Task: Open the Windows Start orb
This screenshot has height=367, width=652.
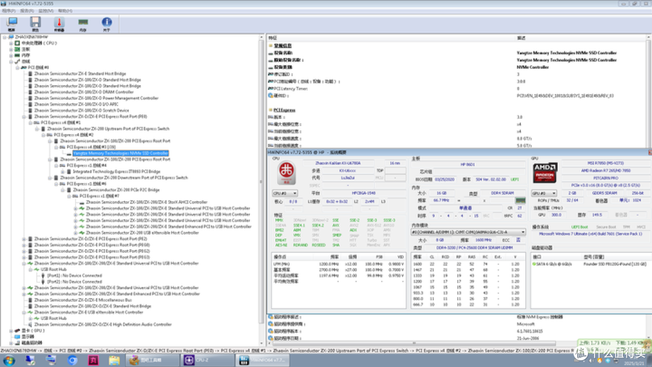Action: 8,360
